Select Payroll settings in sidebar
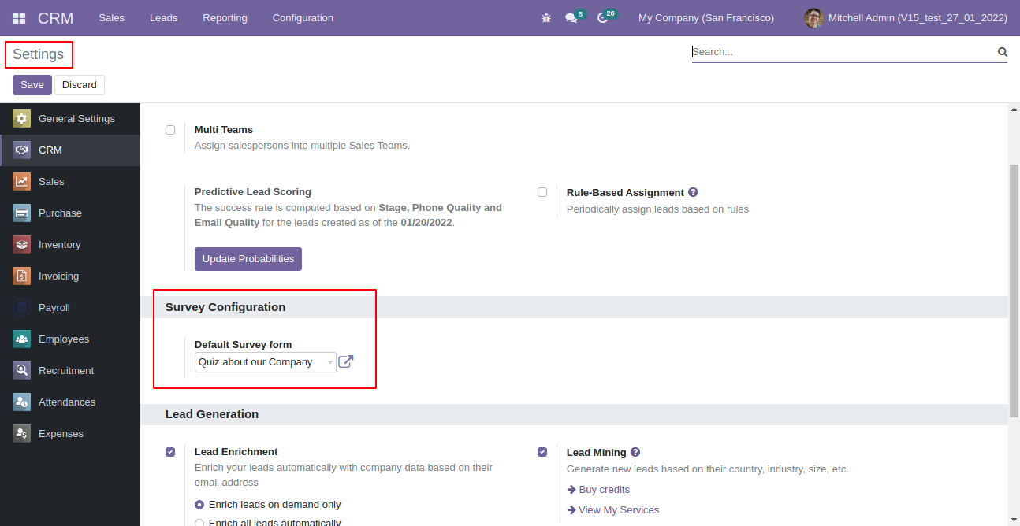This screenshot has width=1020, height=526. pos(70,308)
